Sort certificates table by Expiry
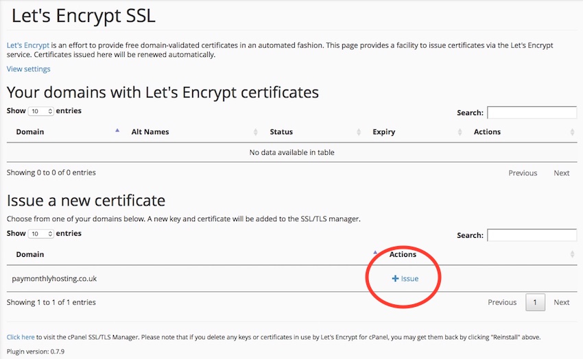The width and height of the screenshot is (583, 359). click(383, 132)
